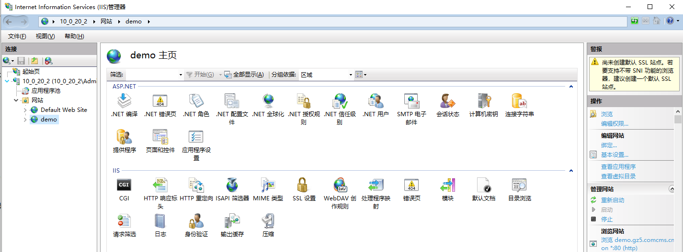Image resolution: width=683 pixels, height=252 pixels.
Task: Open the 文件(F) menu
Action: tap(17, 36)
